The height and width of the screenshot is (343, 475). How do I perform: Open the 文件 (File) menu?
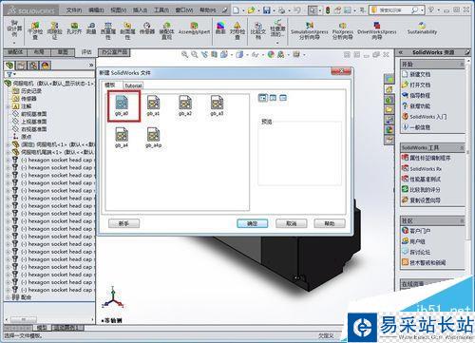74,10
